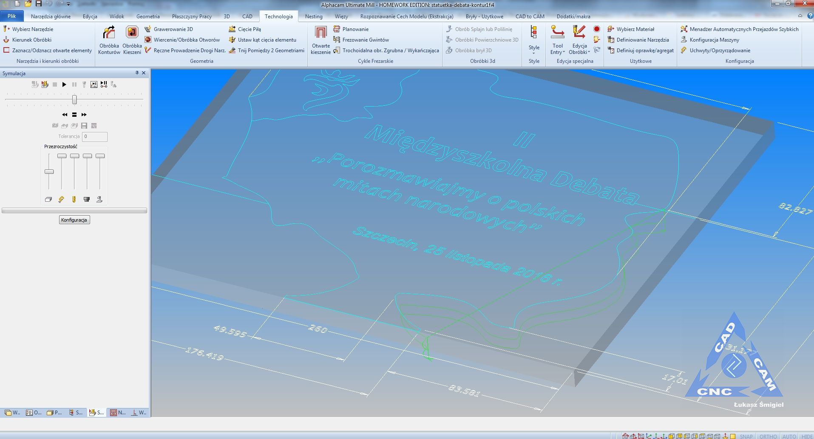Click the rewind (slower) simulation button

(x=65, y=115)
